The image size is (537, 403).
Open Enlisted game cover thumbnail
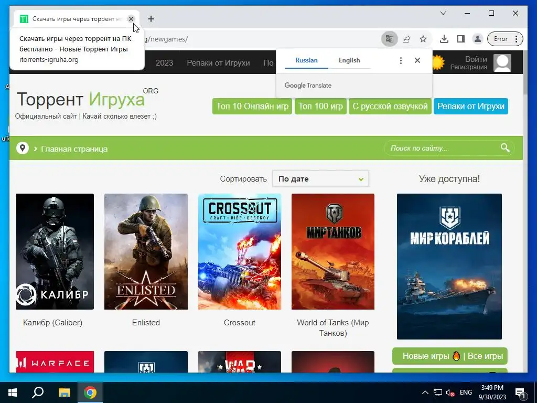146,251
